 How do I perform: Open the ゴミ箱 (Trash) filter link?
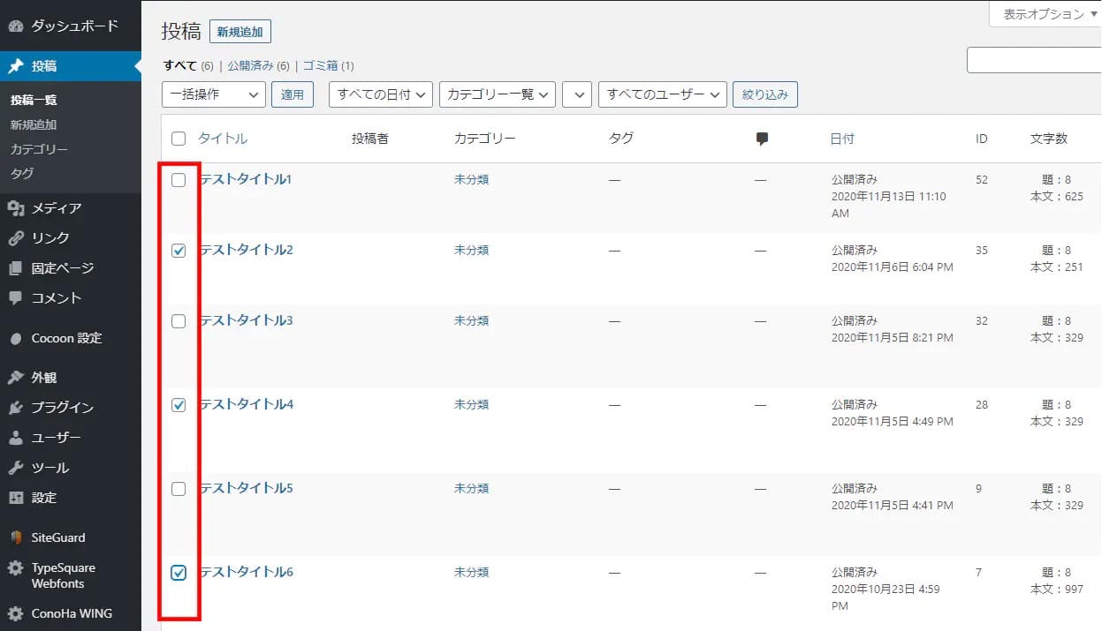pyautogui.click(x=320, y=64)
